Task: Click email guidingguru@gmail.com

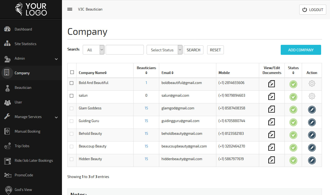Action: click(x=180, y=121)
